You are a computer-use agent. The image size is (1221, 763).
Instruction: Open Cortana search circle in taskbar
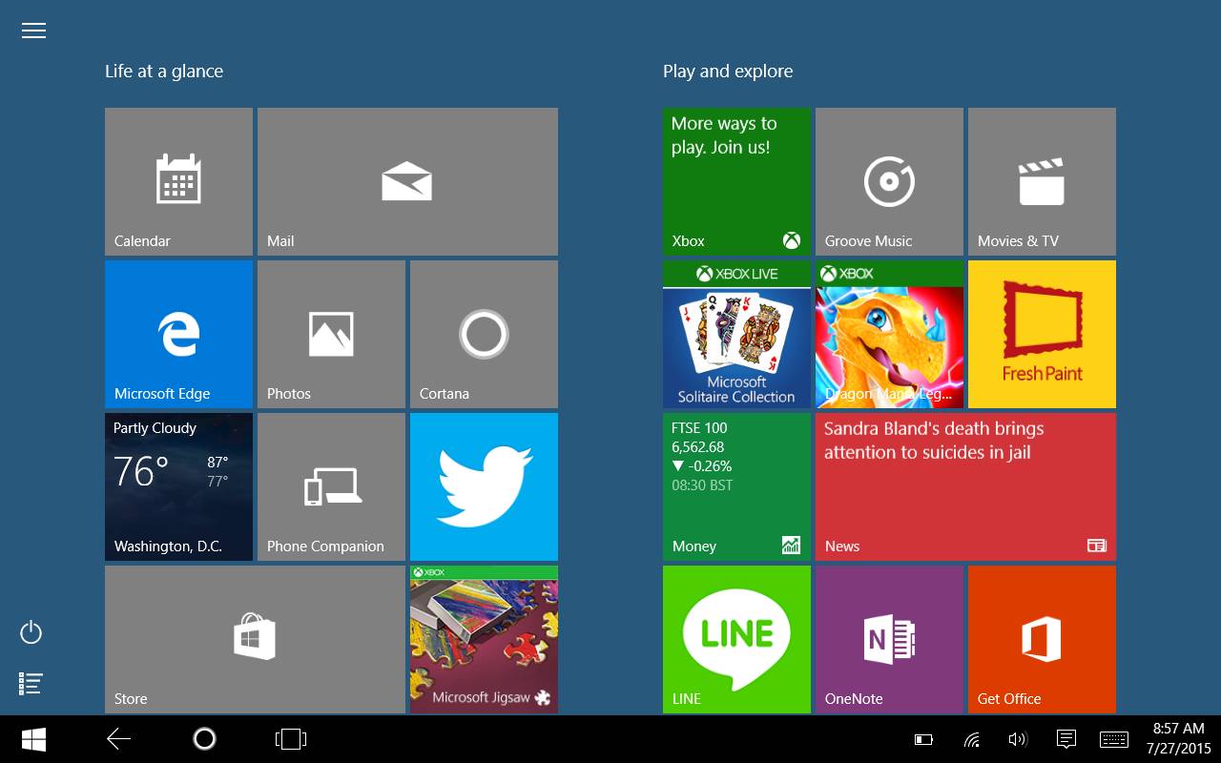pyautogui.click(x=204, y=739)
